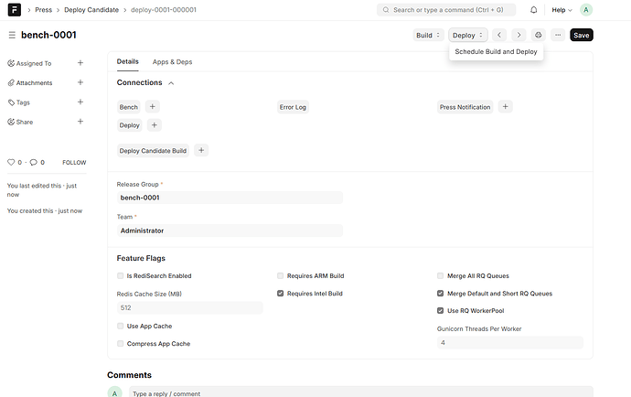Print this document
631x397 pixels.
pos(538,35)
